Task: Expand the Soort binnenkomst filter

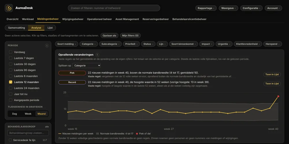Action: (184, 44)
